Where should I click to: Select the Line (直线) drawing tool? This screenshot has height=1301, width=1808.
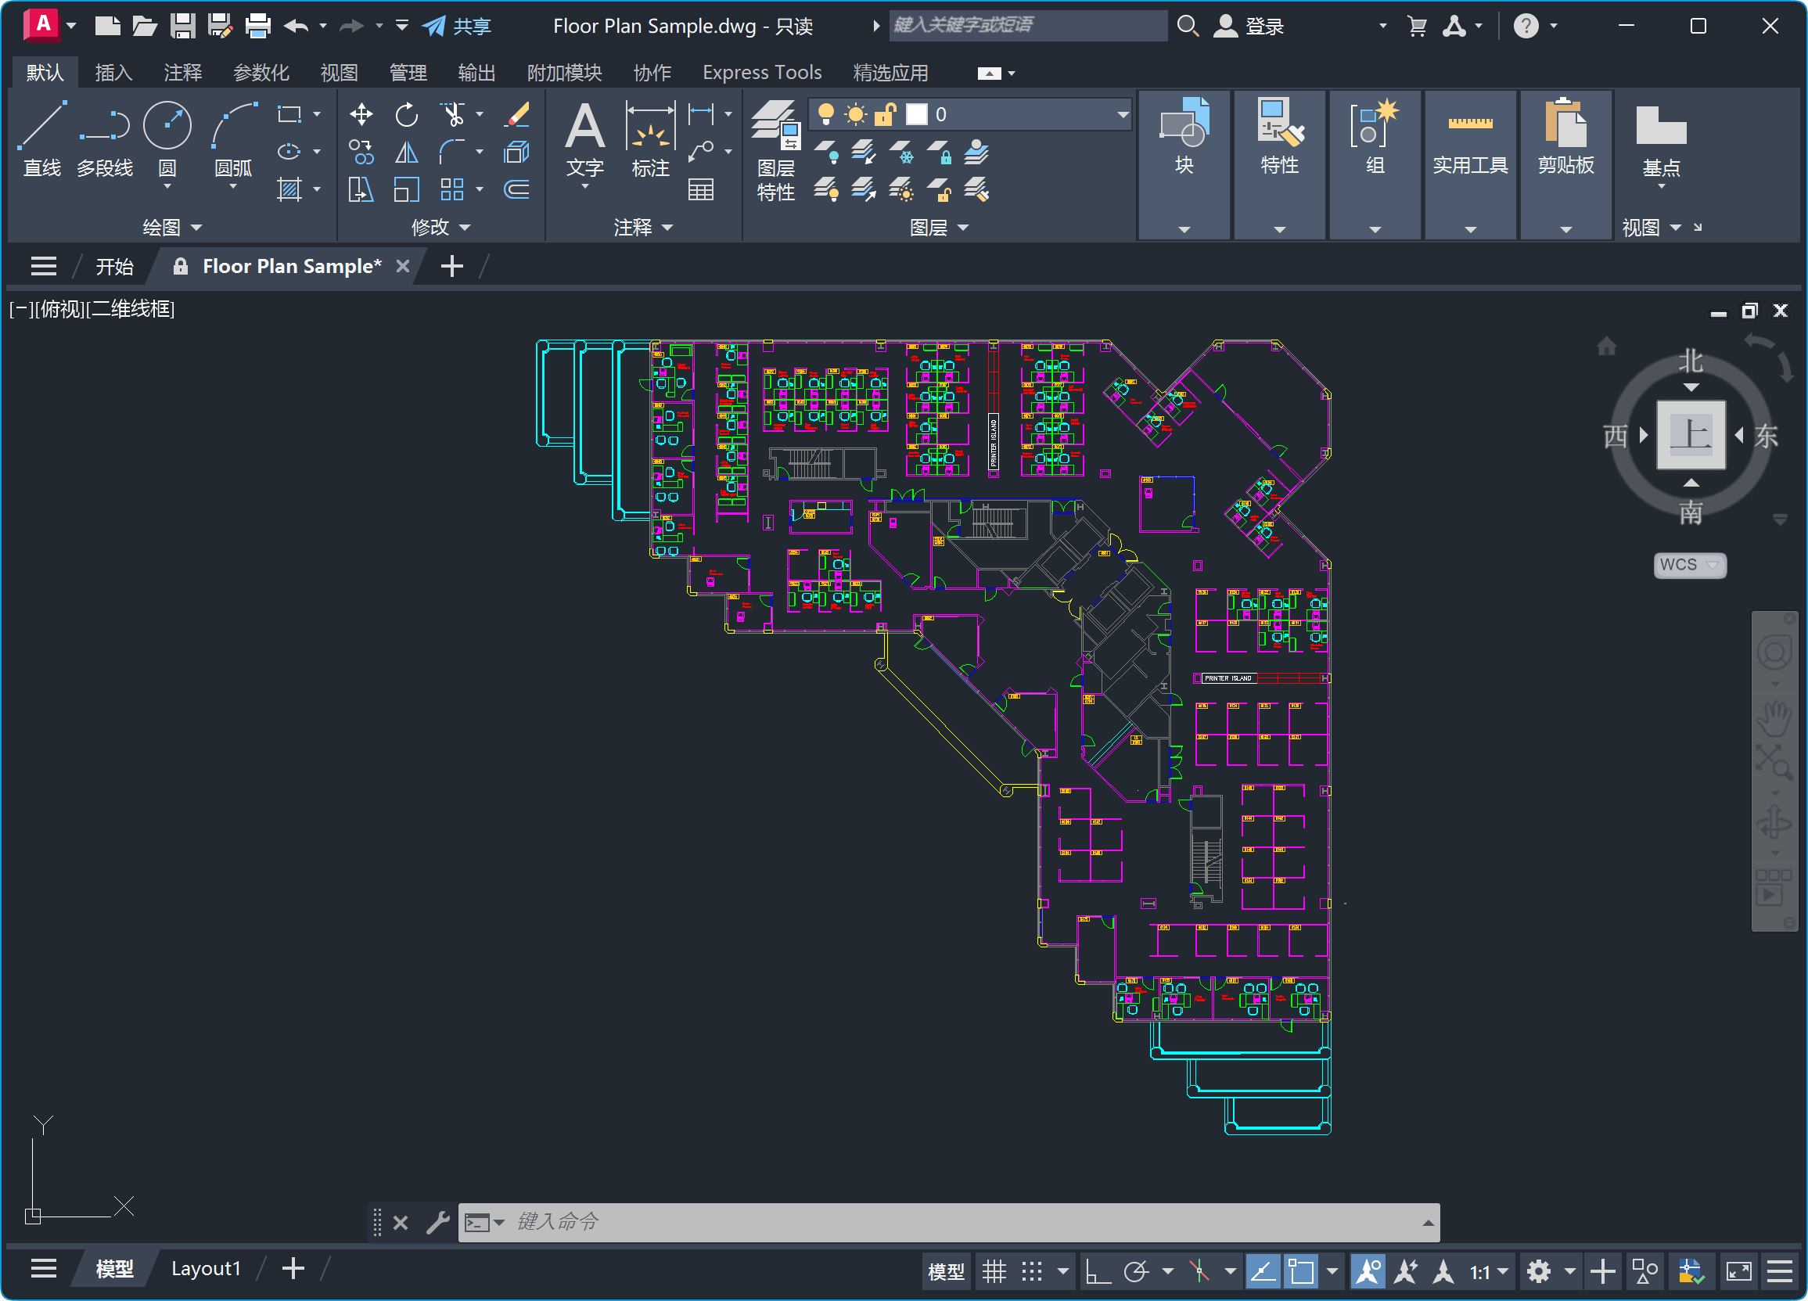42,139
